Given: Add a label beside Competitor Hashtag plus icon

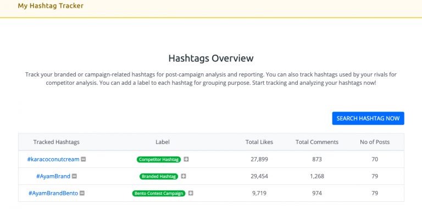Looking at the screenshot, I should 186,159.
